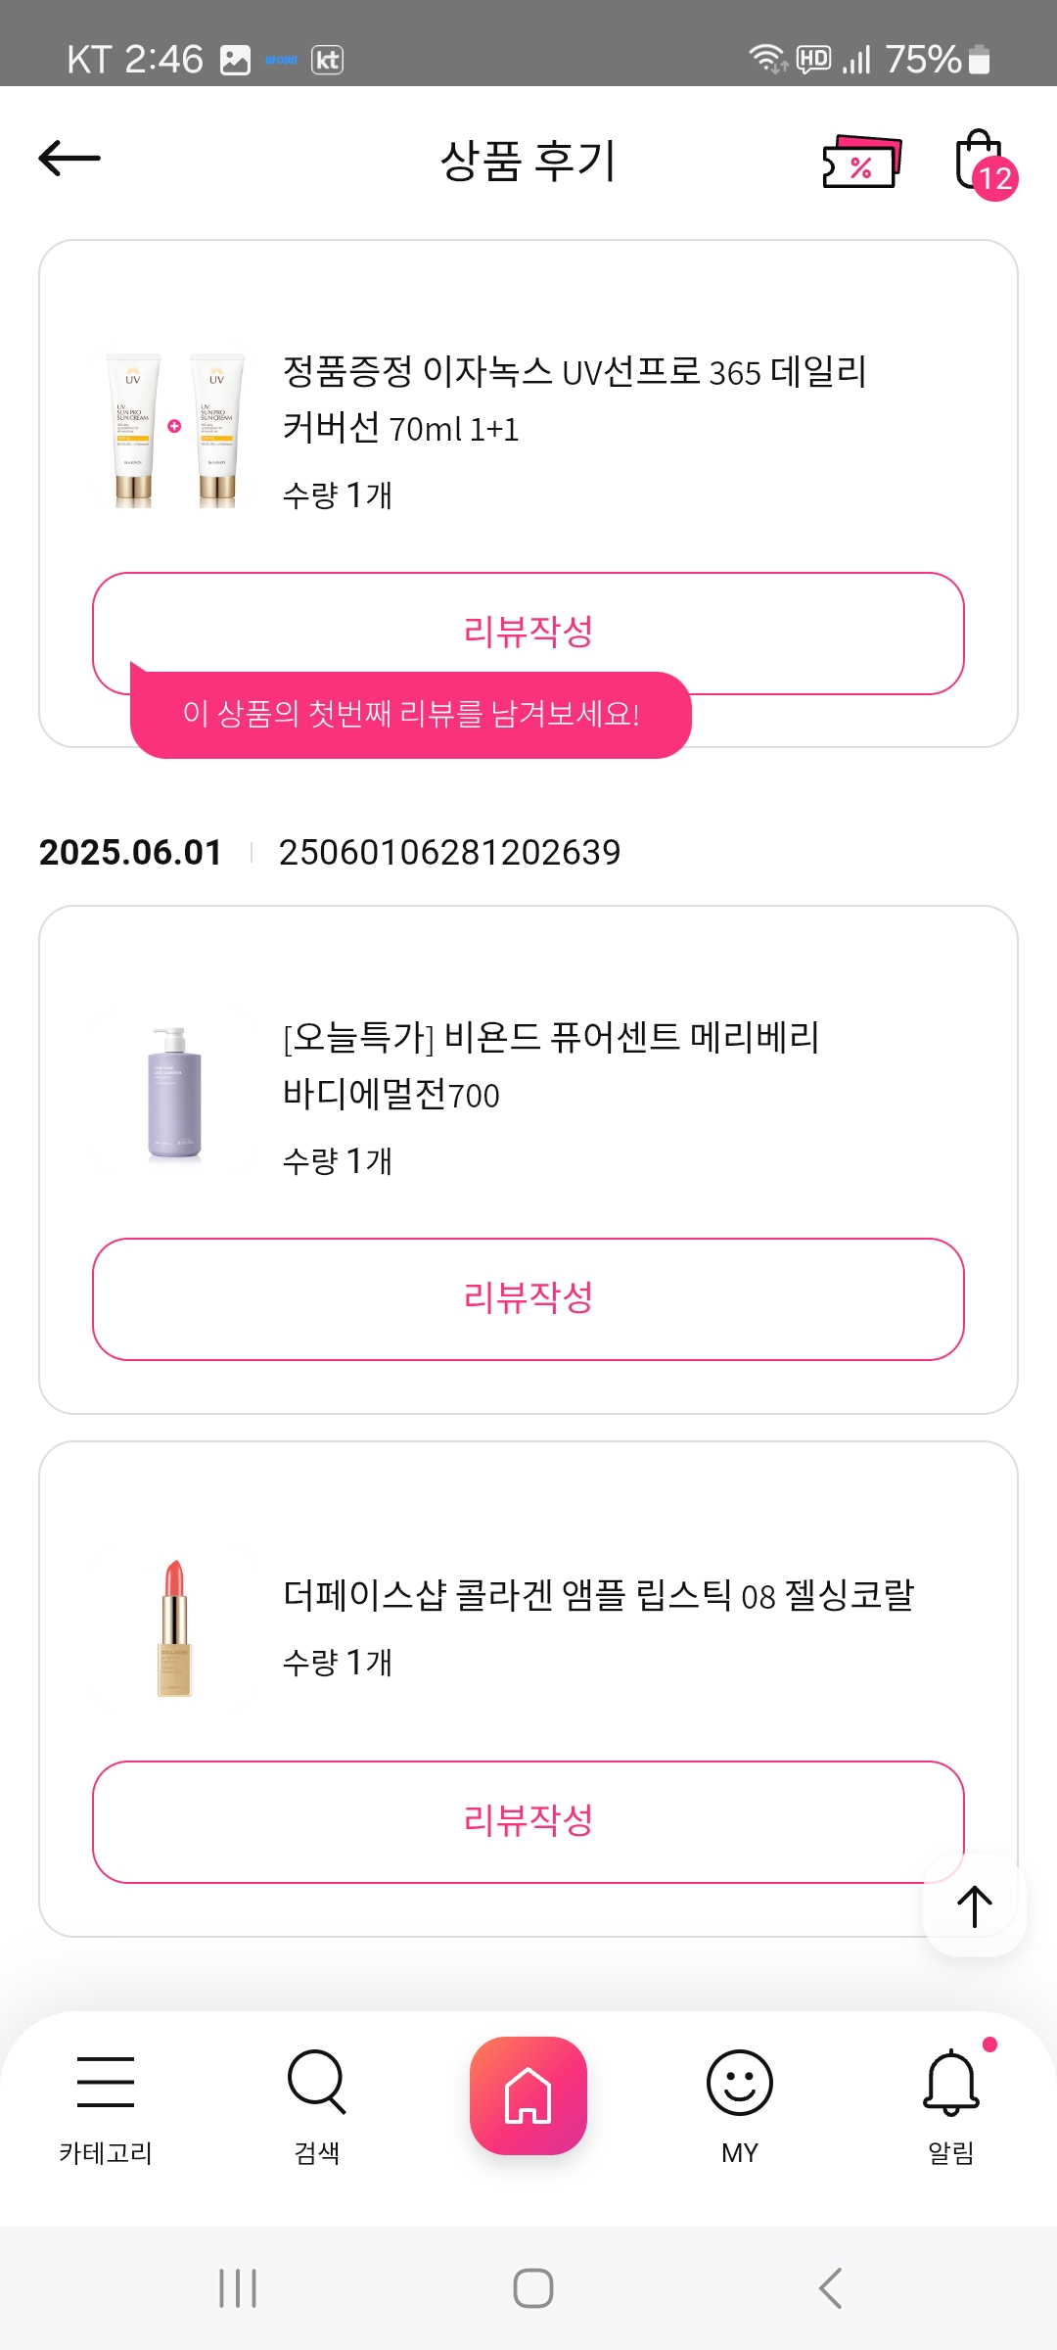This screenshot has width=1057, height=2350.
Task: Write review for 더페이스샵 립스틱
Action: click(x=528, y=1821)
